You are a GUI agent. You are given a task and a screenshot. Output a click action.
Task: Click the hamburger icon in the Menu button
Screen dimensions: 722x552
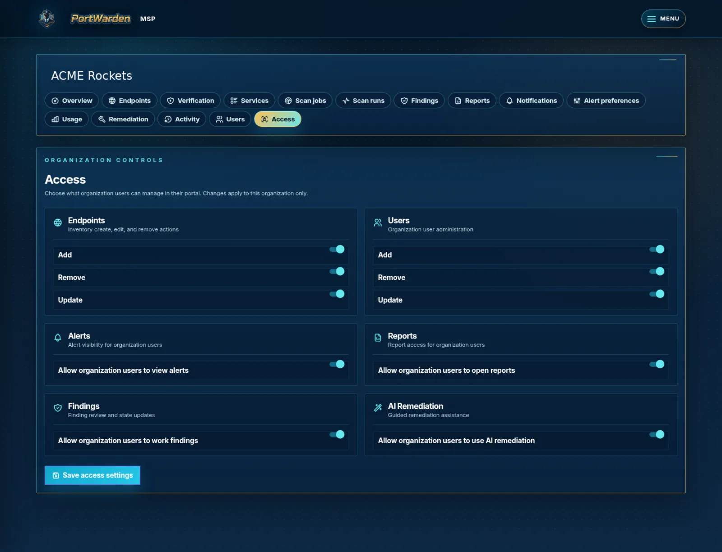tap(651, 19)
